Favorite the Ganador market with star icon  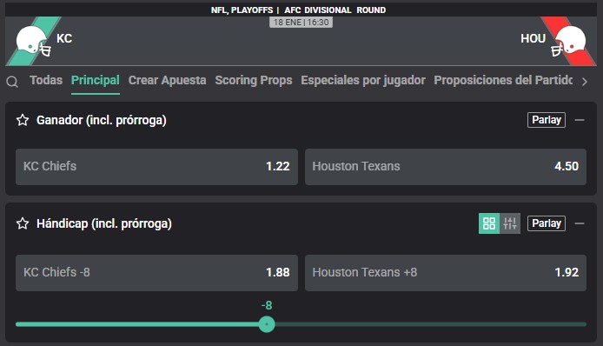pyautogui.click(x=23, y=120)
